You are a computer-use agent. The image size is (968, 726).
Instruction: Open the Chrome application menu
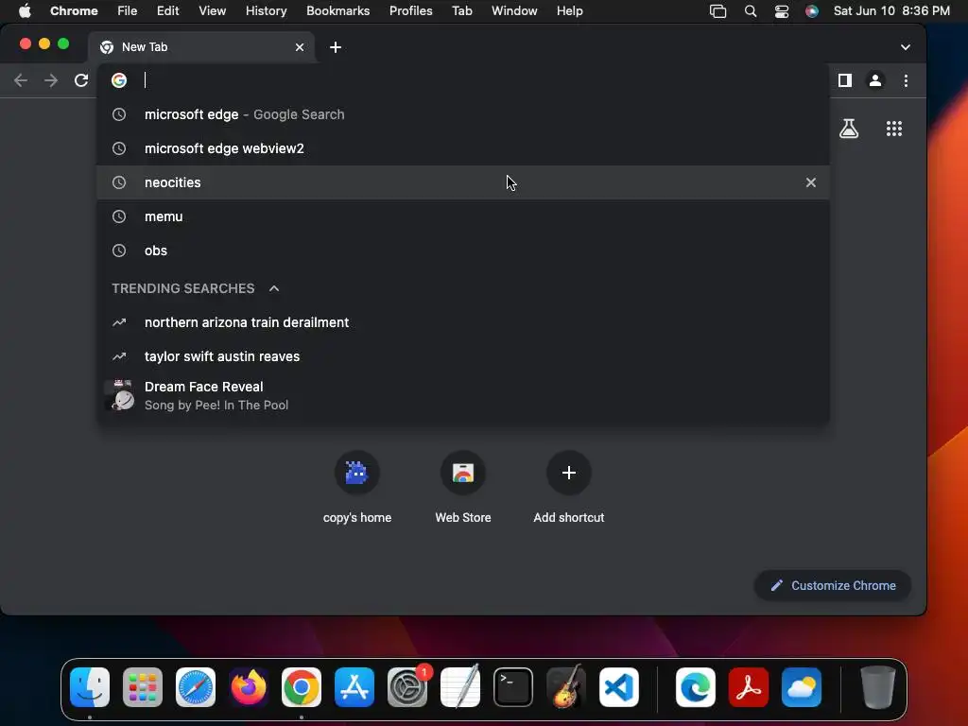[74, 10]
